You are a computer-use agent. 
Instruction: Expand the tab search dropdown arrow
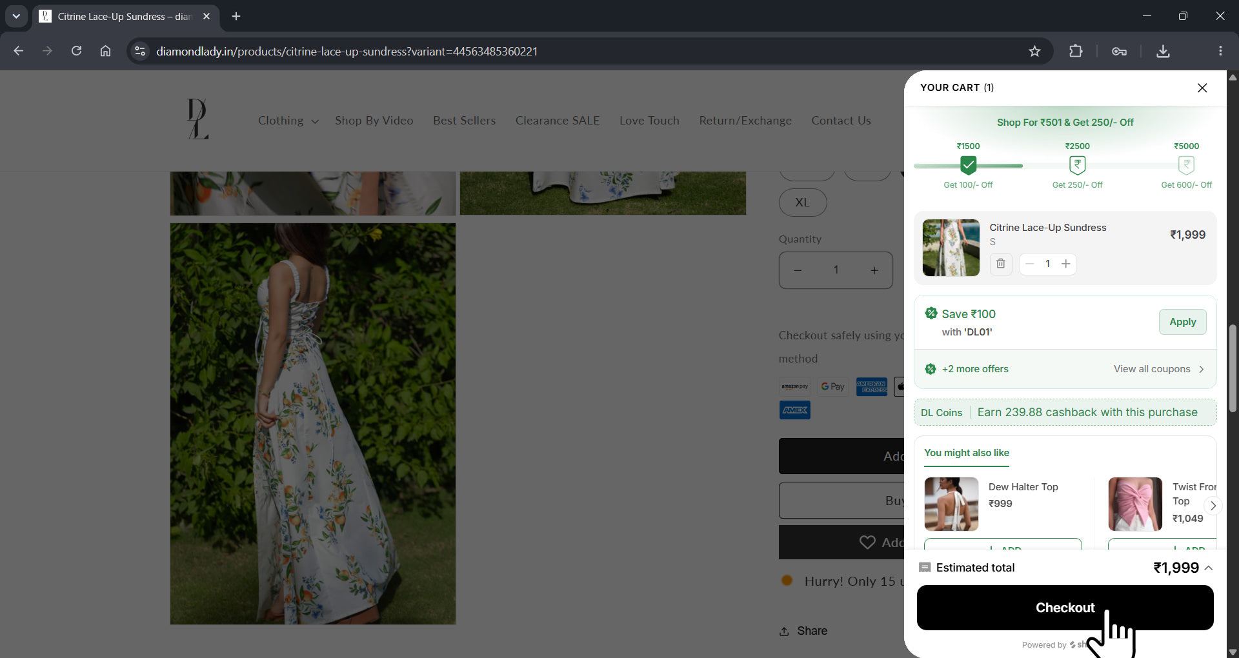[x=16, y=16]
